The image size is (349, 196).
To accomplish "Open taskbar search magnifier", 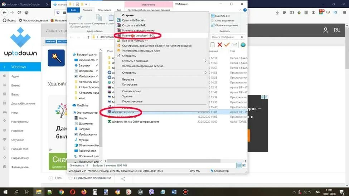I will tap(16, 192).
